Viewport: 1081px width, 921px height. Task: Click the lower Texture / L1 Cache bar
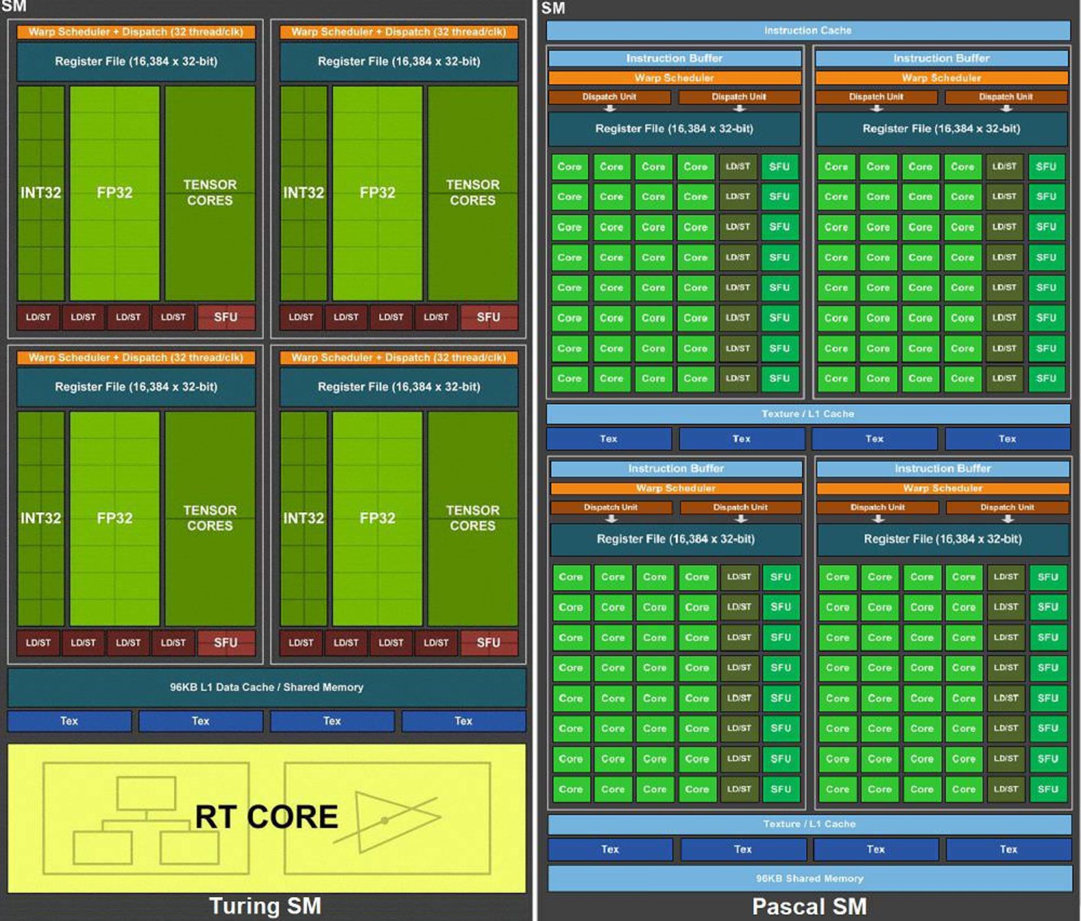[x=810, y=824]
